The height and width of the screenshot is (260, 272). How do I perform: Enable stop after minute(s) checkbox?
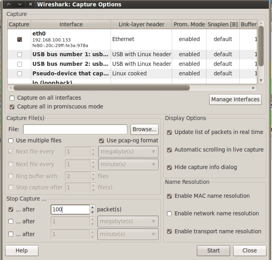point(11,234)
